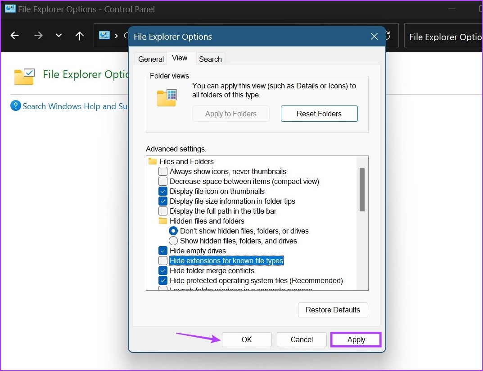Open the General tab
Image resolution: width=483 pixels, height=371 pixels.
[150, 59]
